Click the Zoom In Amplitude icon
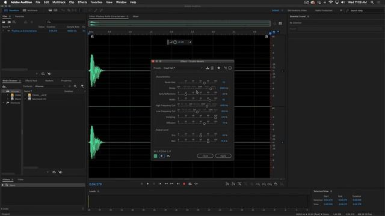The image size is (385, 216). click(x=227, y=184)
